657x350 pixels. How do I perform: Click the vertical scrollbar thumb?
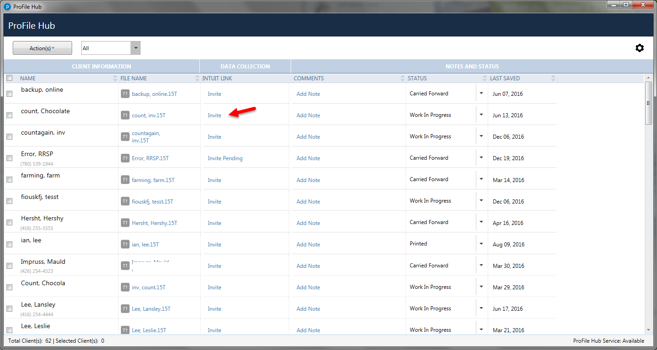[648, 103]
